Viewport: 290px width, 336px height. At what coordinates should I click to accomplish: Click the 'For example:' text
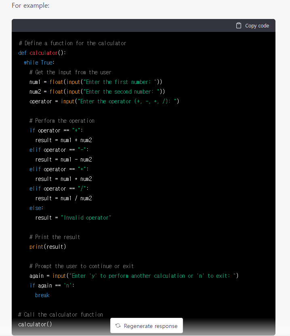pyautogui.click(x=30, y=6)
